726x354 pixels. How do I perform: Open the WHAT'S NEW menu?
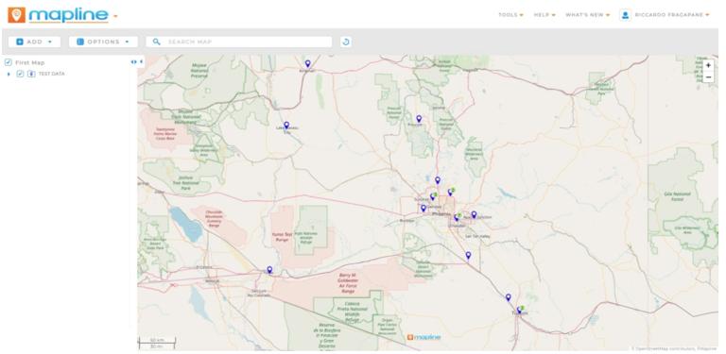coord(588,15)
